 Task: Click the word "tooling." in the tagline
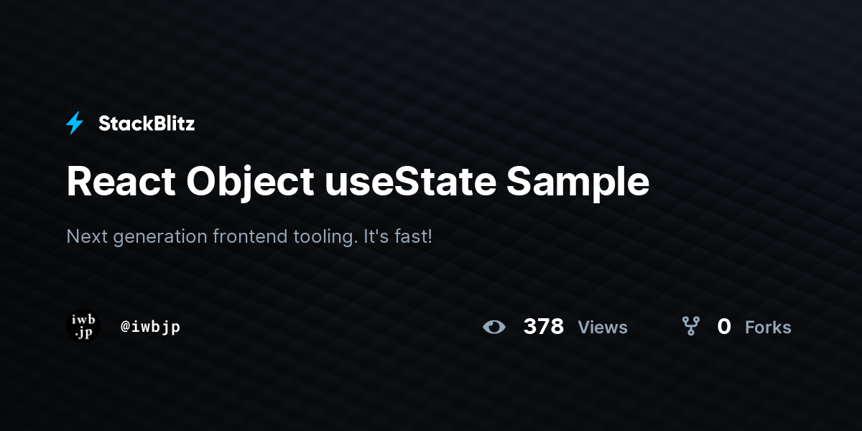coord(325,237)
